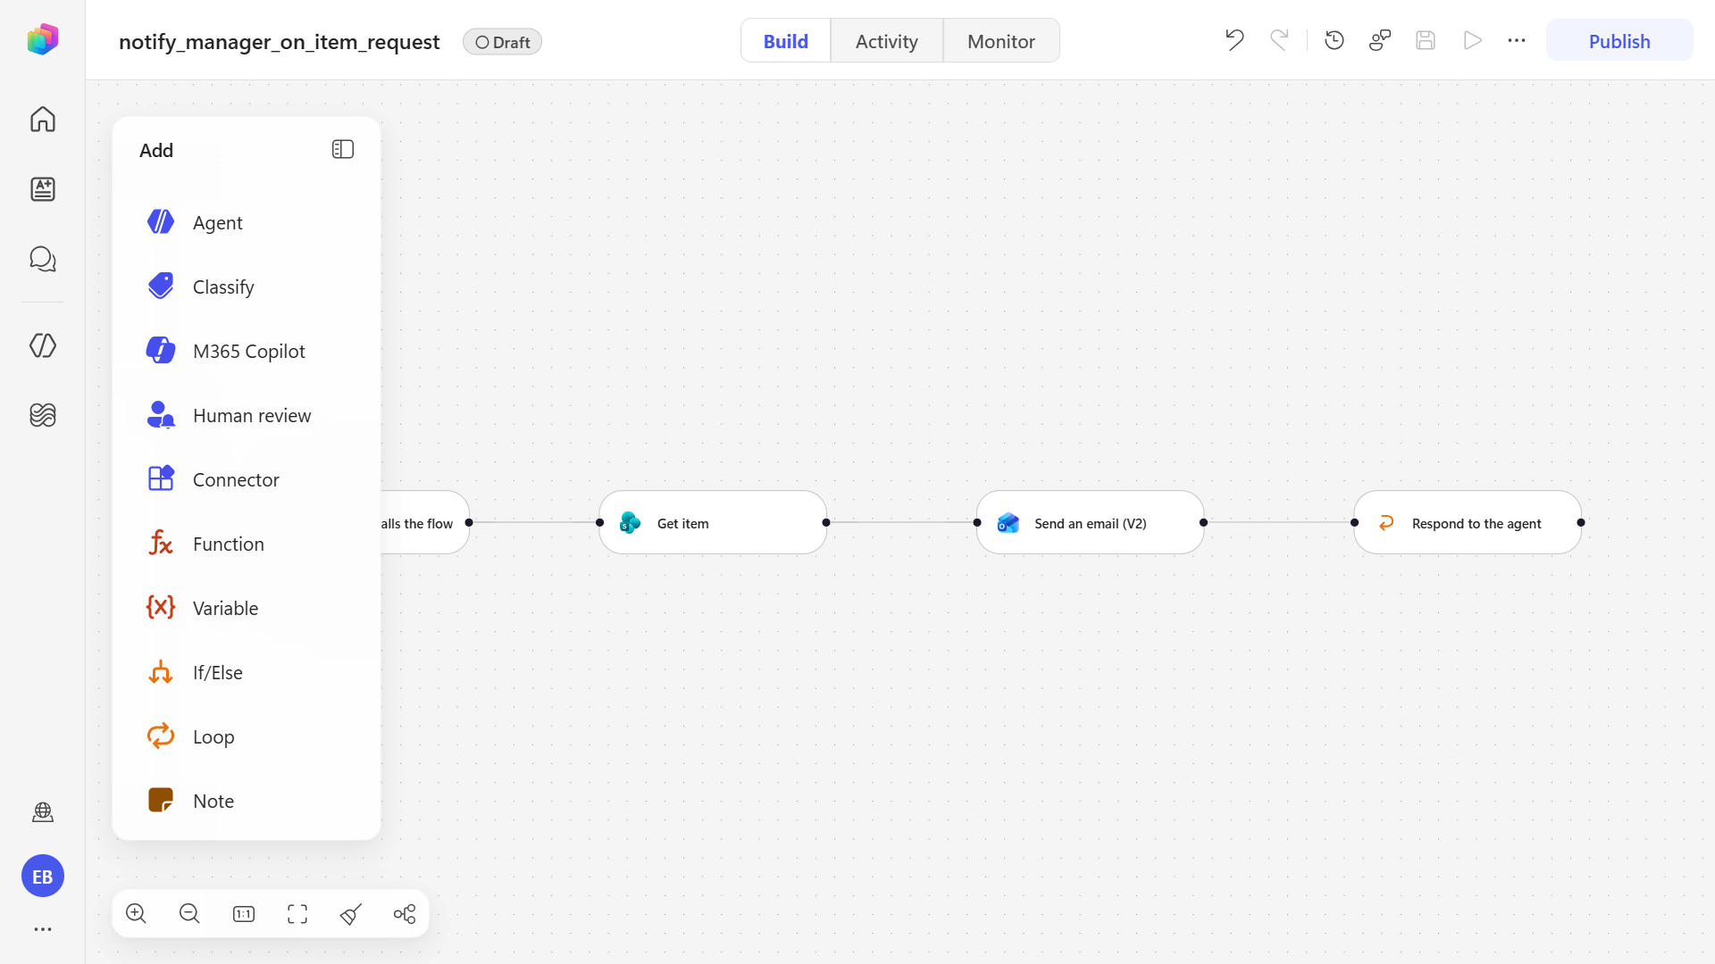Click the share/co-presence icon in the top toolbar

(x=1380, y=40)
